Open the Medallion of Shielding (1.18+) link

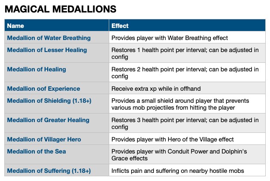point(49,101)
